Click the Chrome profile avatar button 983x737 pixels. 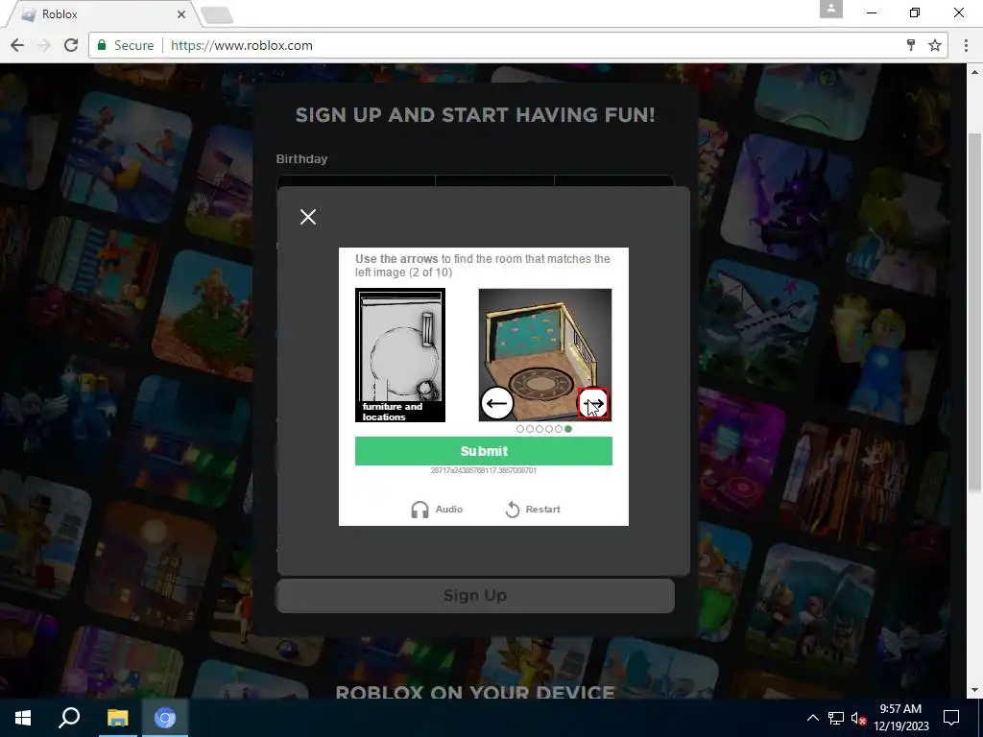(x=831, y=9)
